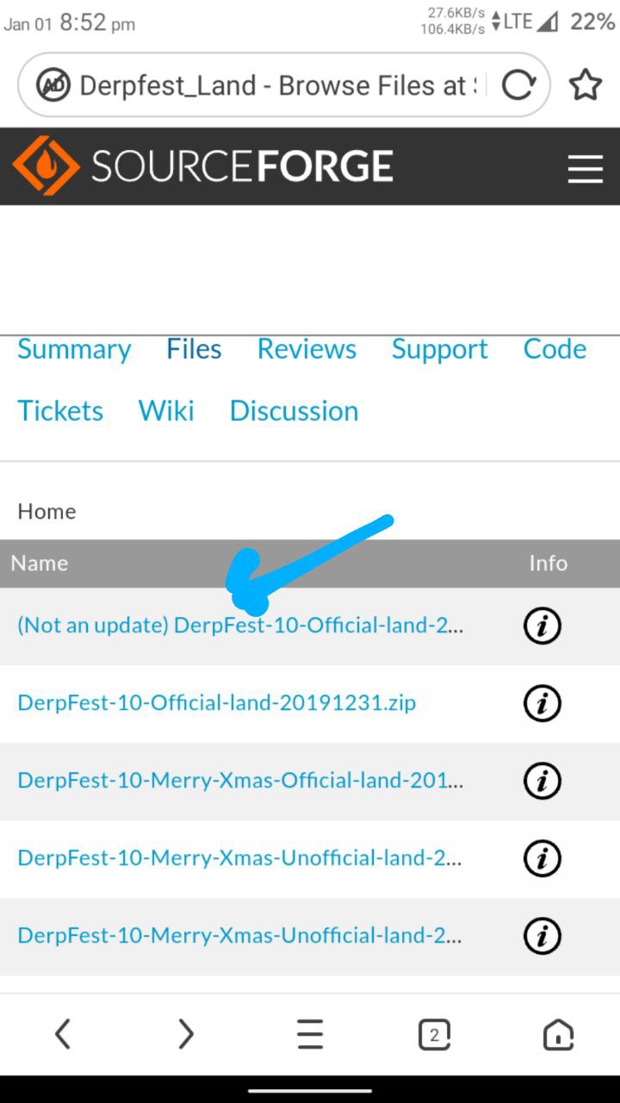Open the Discussion tab
This screenshot has height=1103, width=620.
[x=294, y=411]
